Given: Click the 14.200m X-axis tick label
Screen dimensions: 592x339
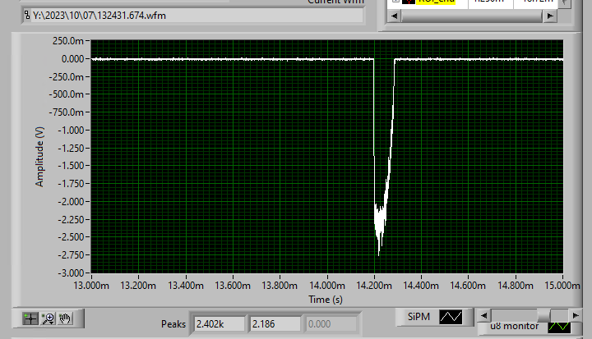Looking at the screenshot, I should [x=374, y=286].
